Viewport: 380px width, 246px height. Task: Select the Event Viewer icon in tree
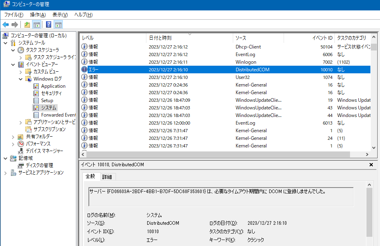pos(21,65)
